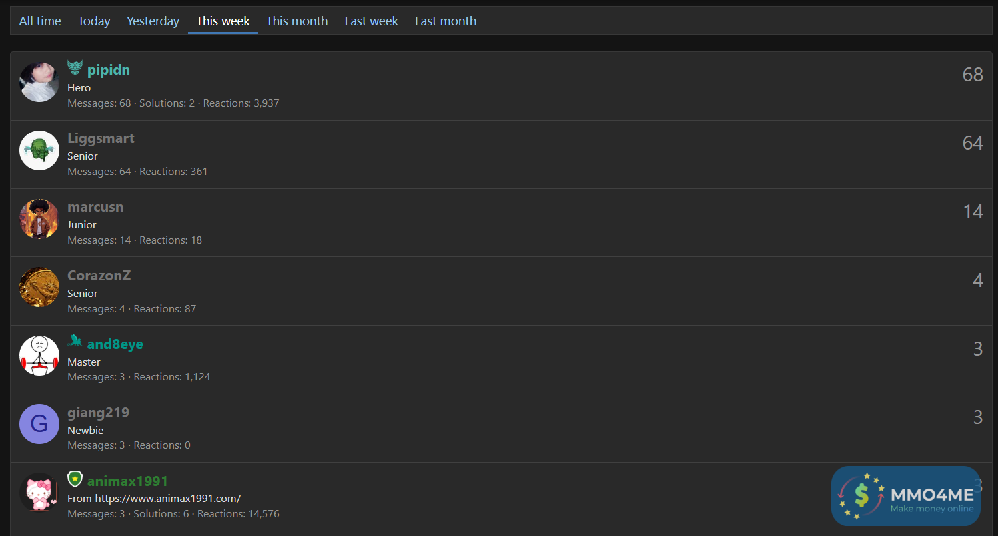Click giang219's Reactions: 0 stat
Viewport: 998px width, 536px height.
(x=162, y=445)
